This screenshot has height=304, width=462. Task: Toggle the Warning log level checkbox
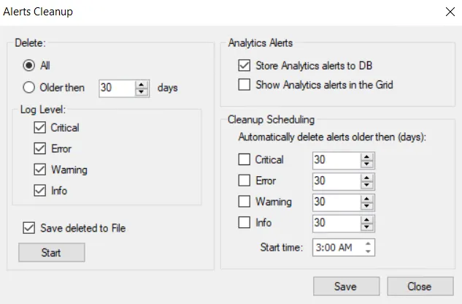pos(39,170)
